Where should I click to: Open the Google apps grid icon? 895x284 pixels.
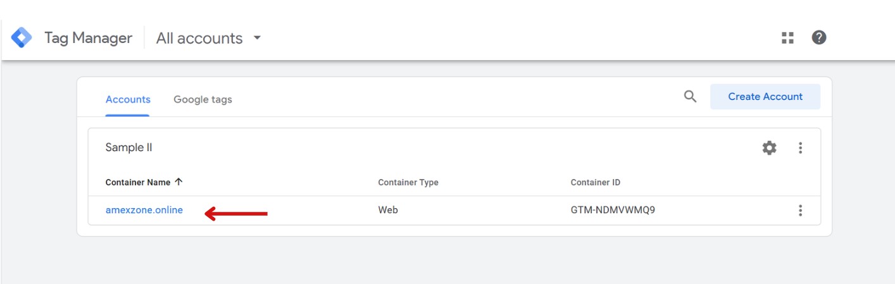pos(787,38)
